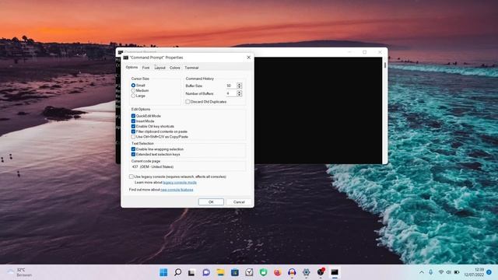
Task: Toggle Enable Ctrl key shortcuts
Action: (x=133, y=126)
